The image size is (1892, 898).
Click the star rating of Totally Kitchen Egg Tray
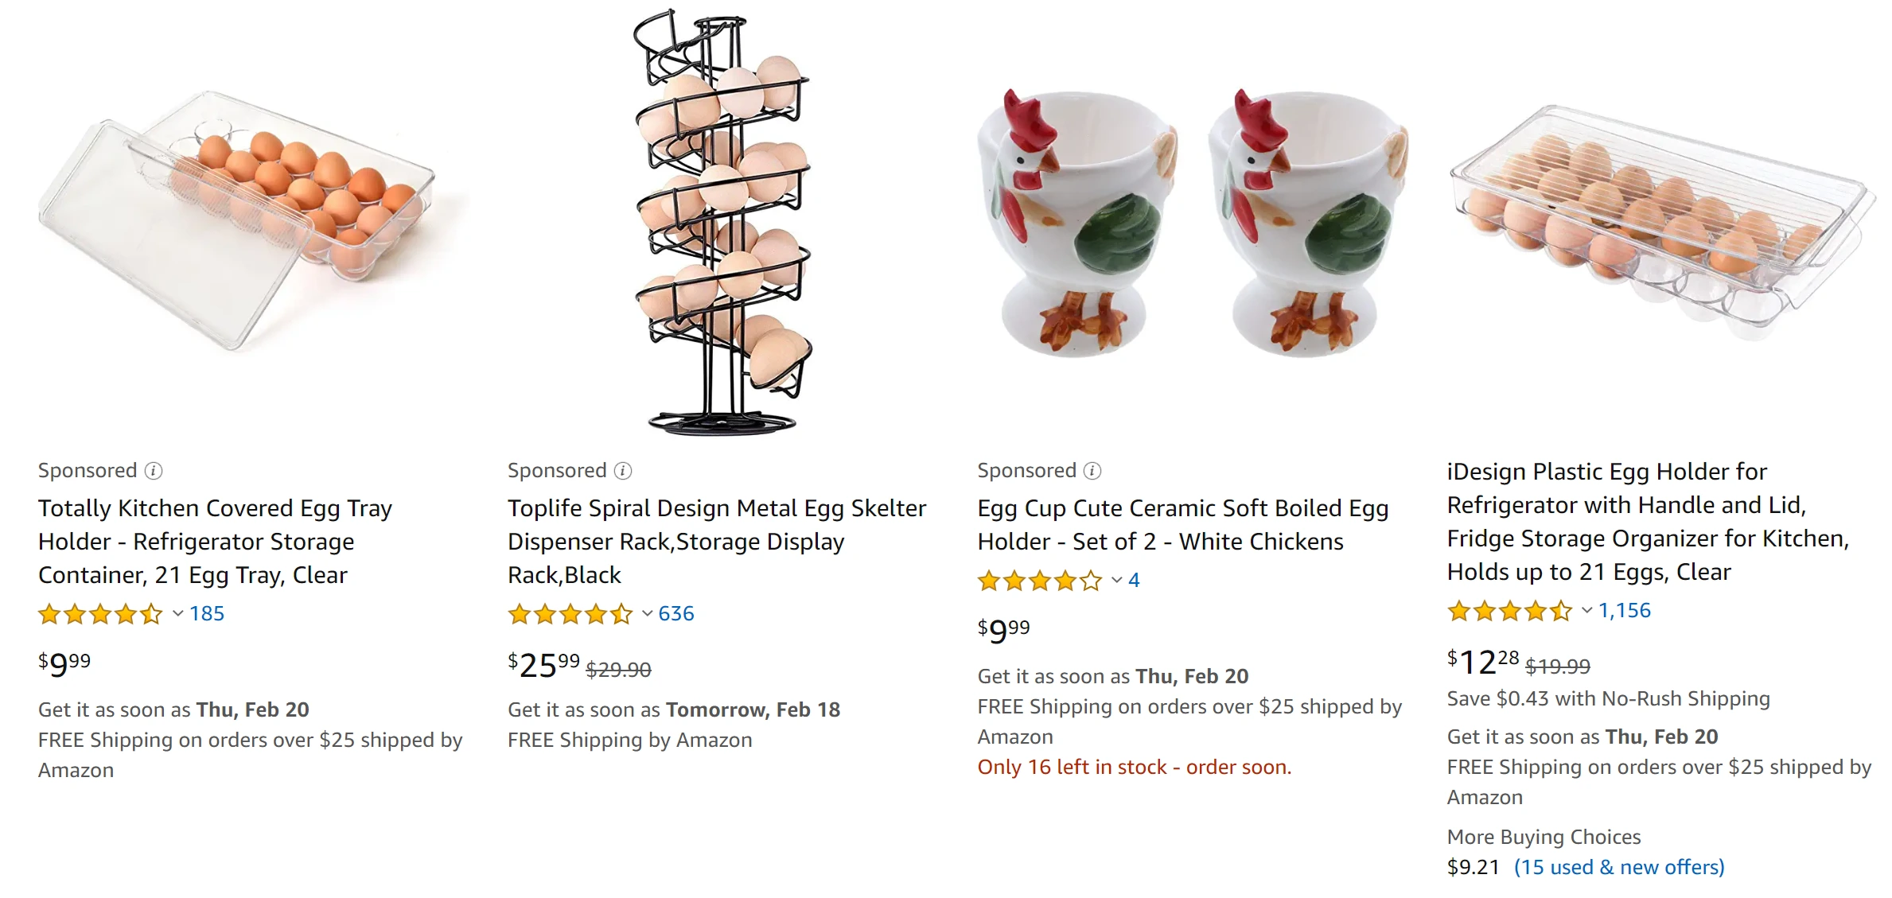coord(100,614)
